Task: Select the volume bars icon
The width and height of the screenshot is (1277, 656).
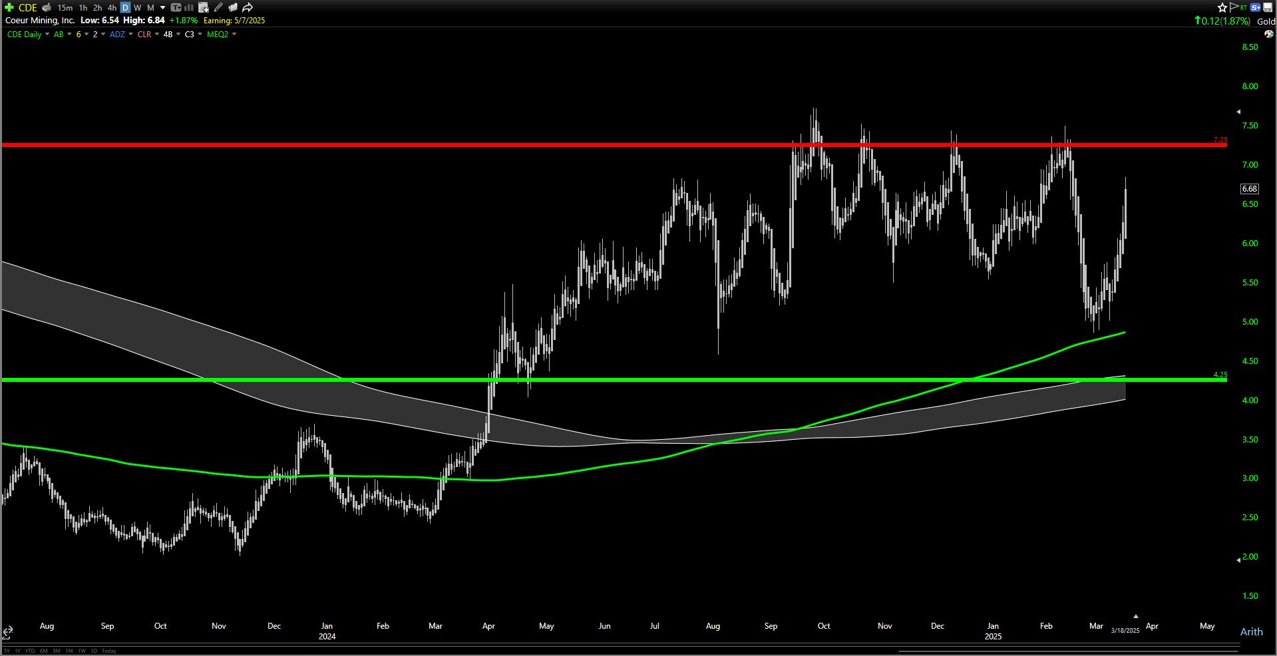Action: pyautogui.click(x=190, y=7)
